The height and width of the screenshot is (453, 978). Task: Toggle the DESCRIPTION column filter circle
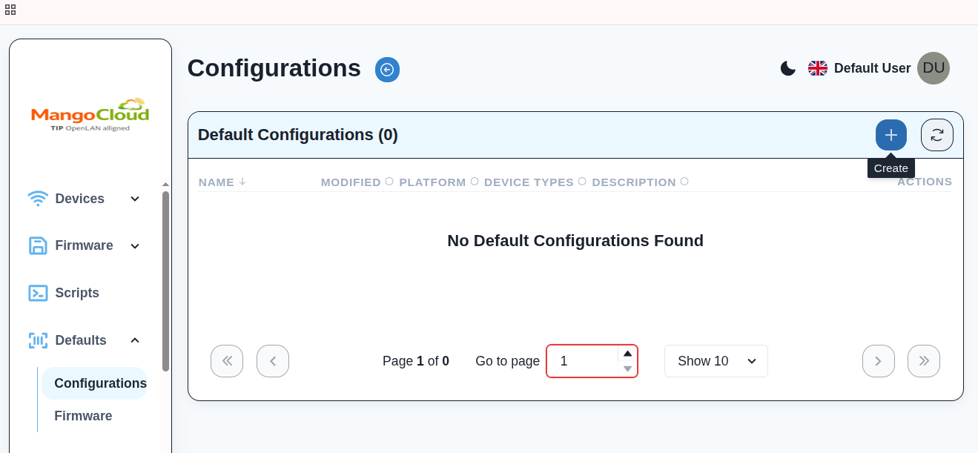tap(684, 180)
